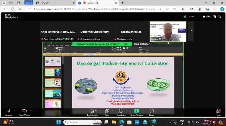Click the fourth slide thumbnail with blue image
Screen dimensions: 226x126
53,93
